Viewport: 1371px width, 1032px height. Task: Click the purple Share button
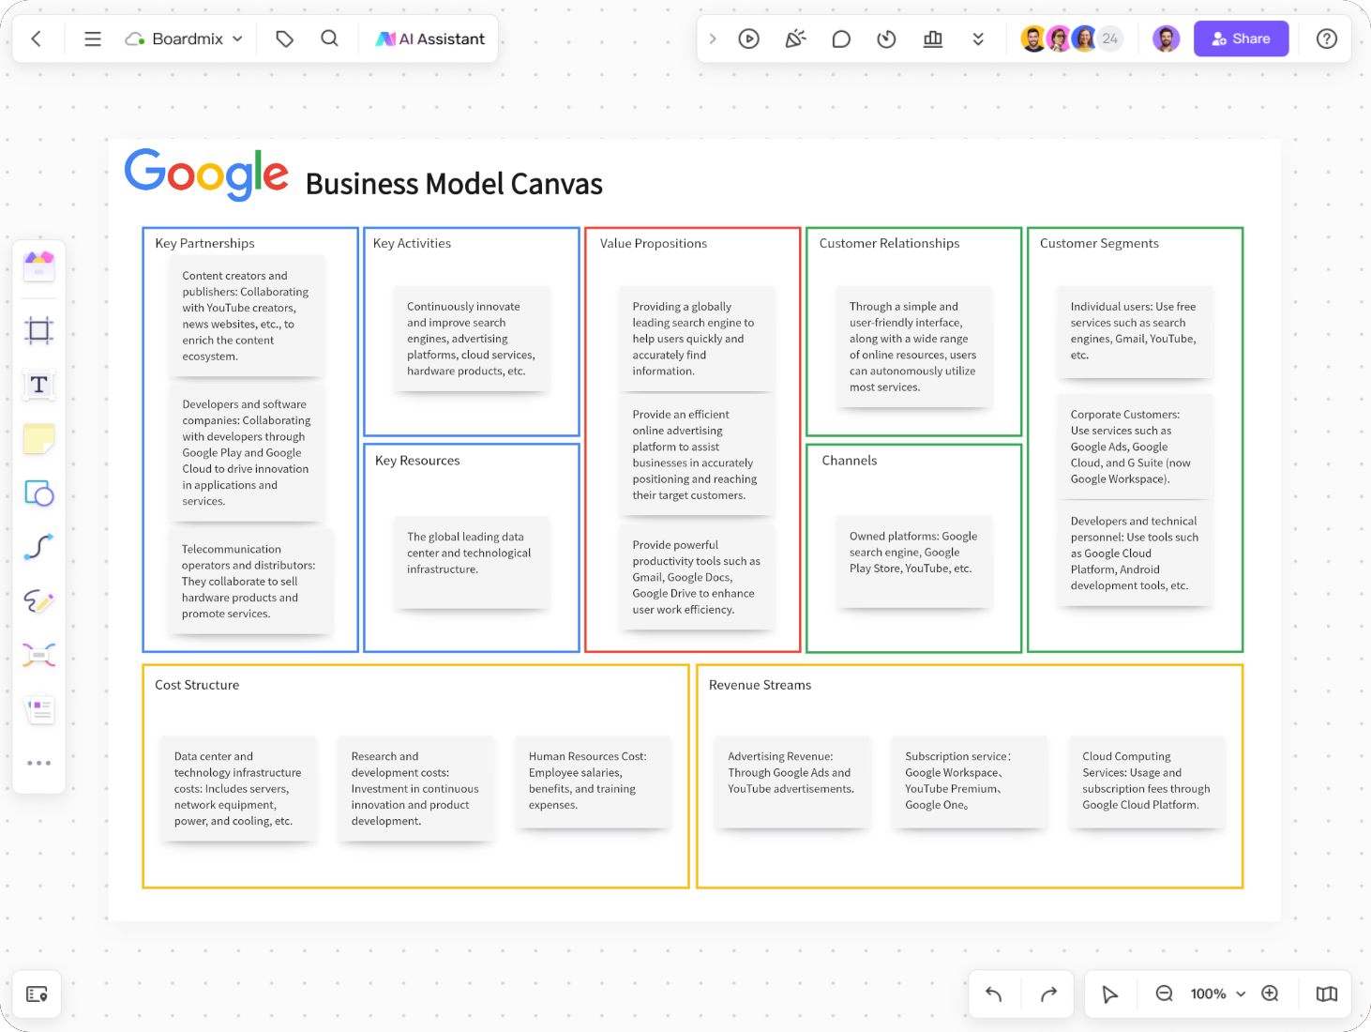tap(1241, 38)
